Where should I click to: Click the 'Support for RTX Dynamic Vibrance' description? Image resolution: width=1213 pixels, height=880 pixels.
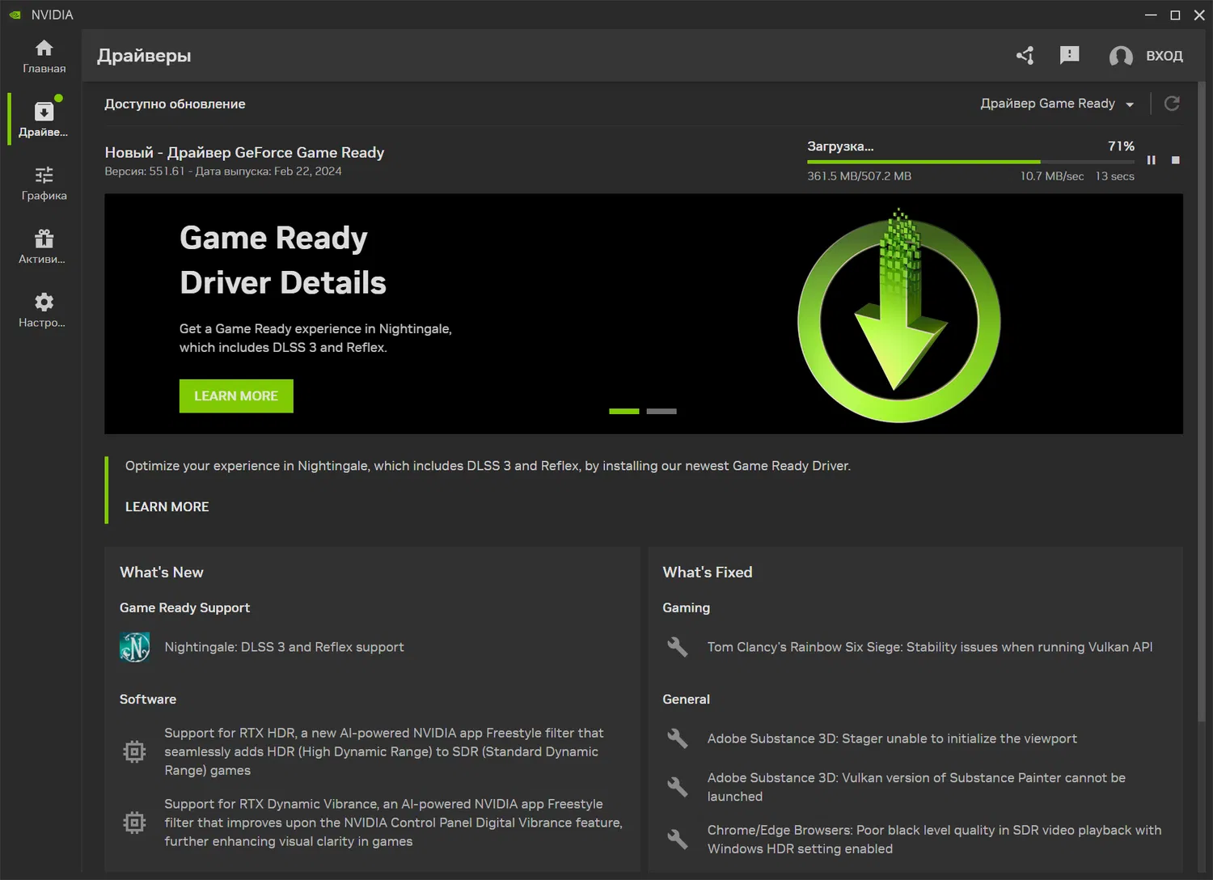394,823
